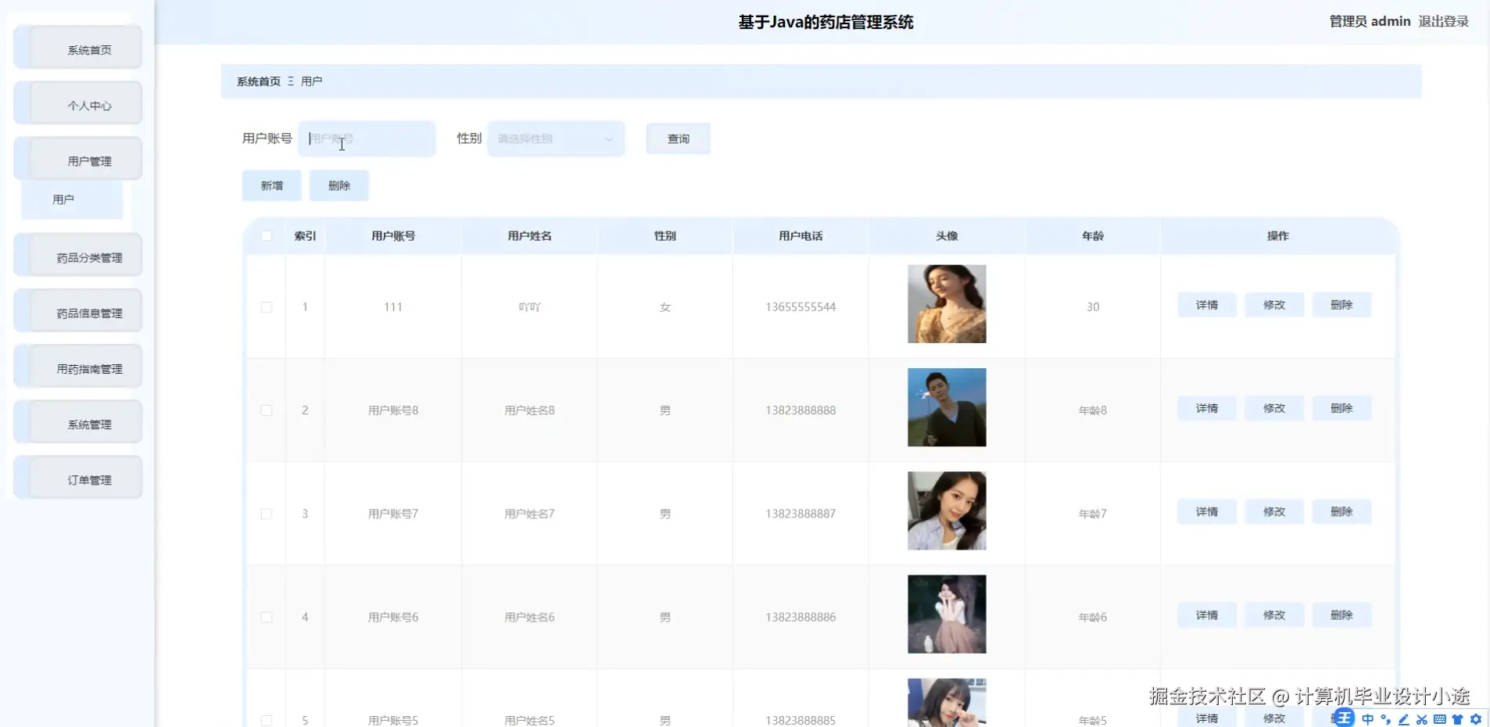Click 修改 for 用户账号7

click(x=1274, y=511)
